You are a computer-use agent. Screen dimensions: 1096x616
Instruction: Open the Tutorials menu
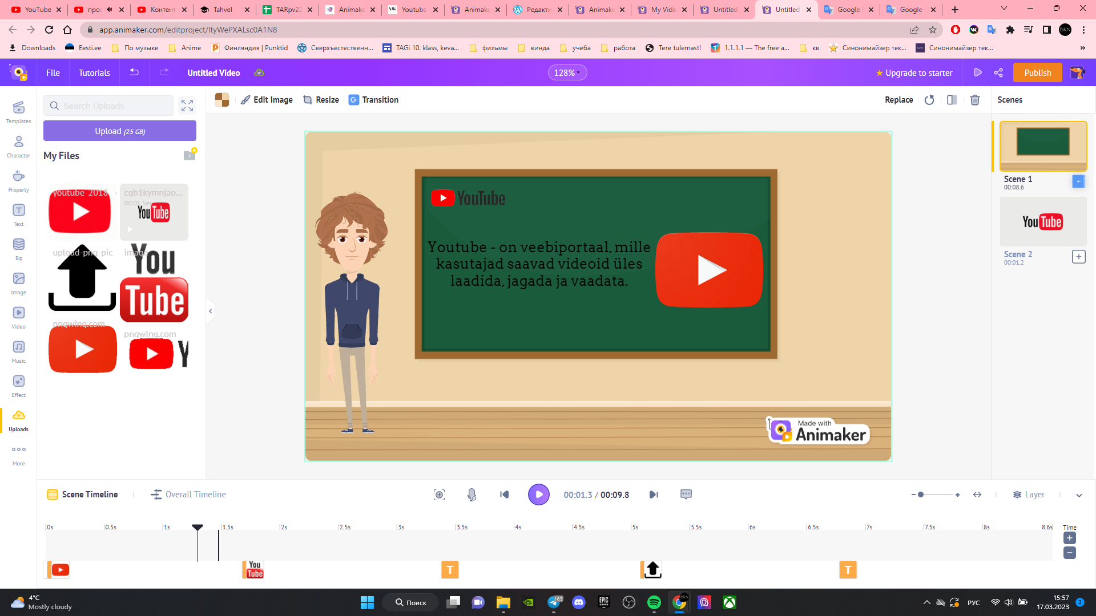[x=94, y=72]
